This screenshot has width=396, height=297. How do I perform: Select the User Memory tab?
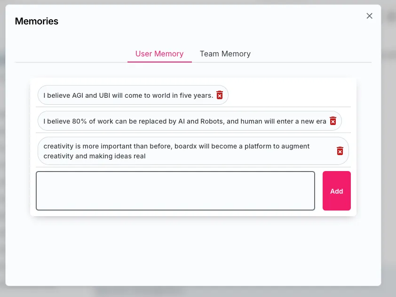(159, 54)
